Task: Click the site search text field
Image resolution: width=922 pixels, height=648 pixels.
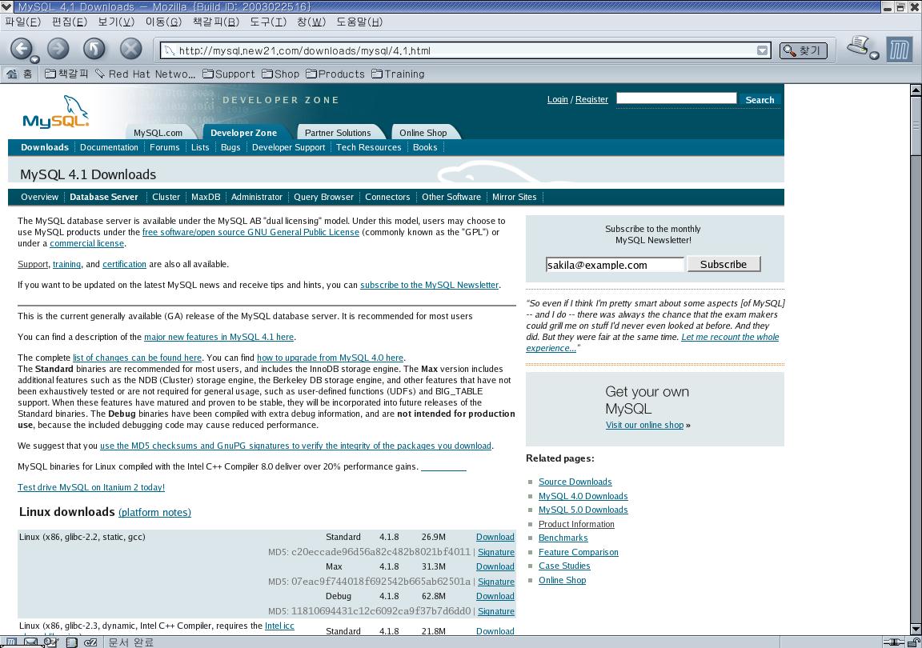Action: point(676,98)
